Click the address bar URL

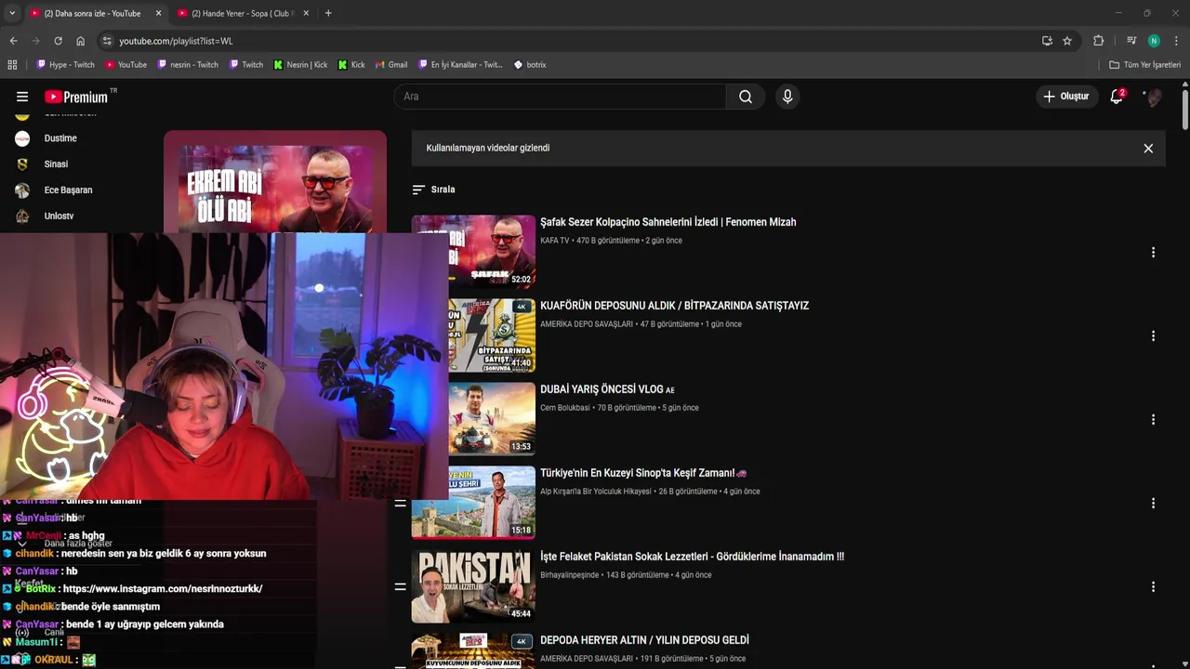tap(176, 41)
